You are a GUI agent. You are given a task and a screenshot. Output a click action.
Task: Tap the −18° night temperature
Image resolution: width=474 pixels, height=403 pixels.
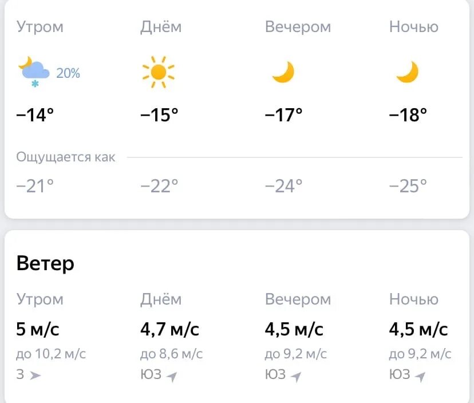point(408,115)
